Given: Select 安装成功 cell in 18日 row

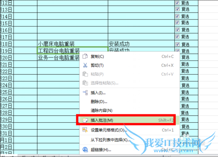Looking at the screenshot, I should [141, 43].
